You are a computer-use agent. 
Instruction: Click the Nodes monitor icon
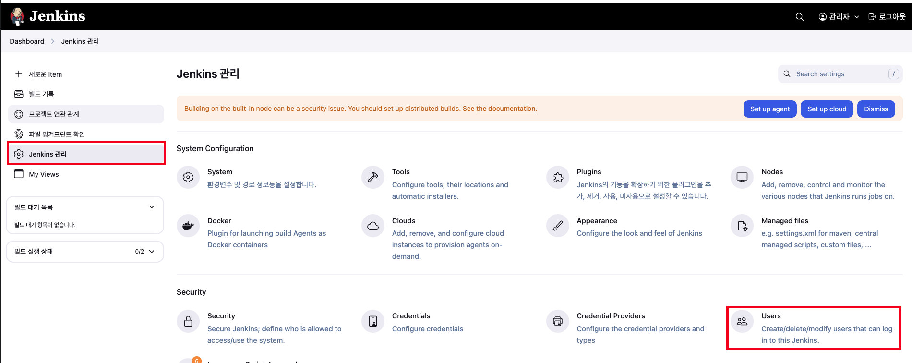(x=742, y=177)
